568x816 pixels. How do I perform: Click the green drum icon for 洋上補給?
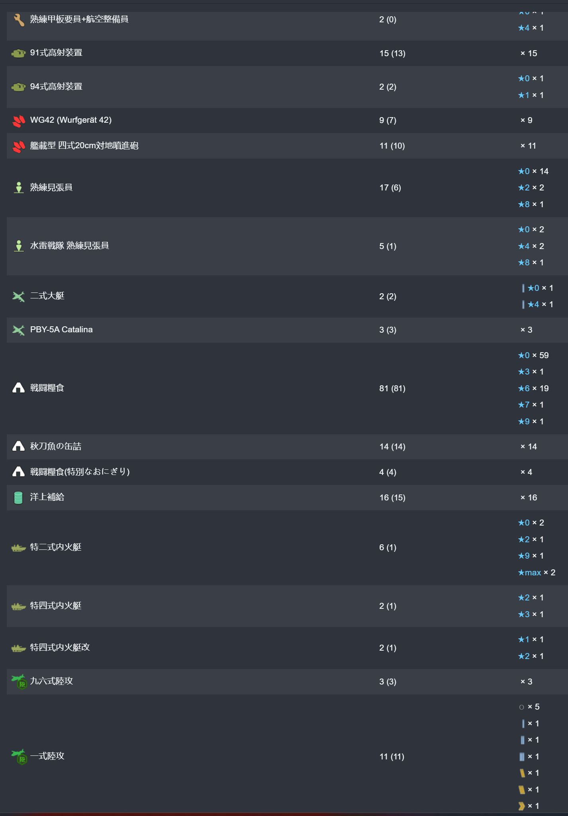click(19, 497)
